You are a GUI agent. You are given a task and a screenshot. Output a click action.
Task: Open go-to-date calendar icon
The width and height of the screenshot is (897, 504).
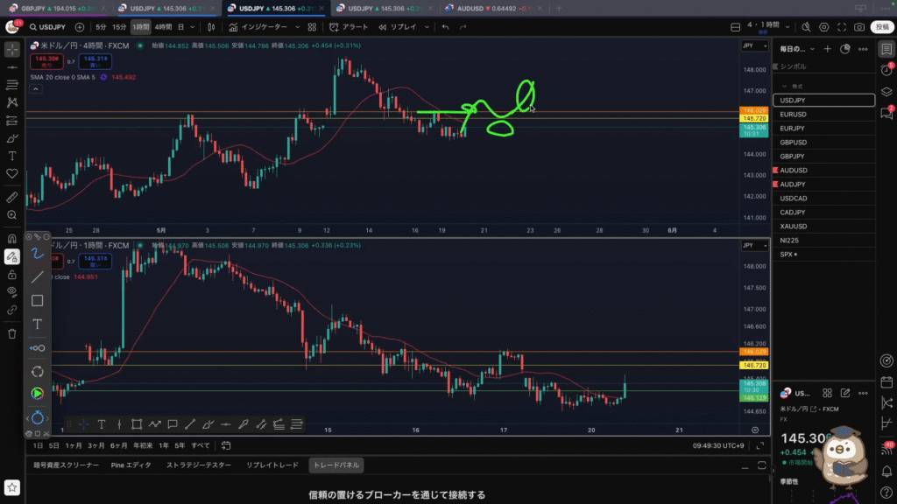coord(226,445)
